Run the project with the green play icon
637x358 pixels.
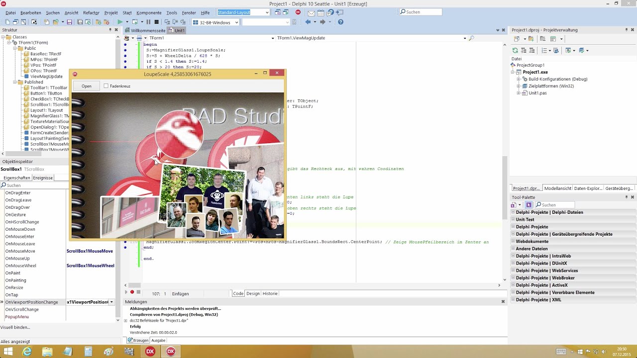[120, 22]
